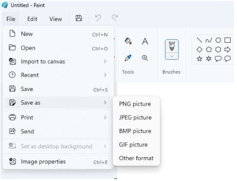
Task: Click the Redo arrow icon
Action: 115,18
